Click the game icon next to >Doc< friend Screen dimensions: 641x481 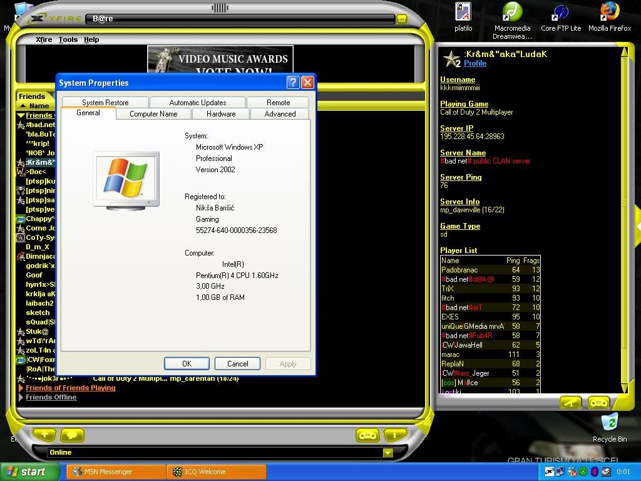(21, 172)
